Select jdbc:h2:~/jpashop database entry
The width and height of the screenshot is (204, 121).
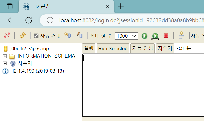pyautogui.click(x=29, y=48)
